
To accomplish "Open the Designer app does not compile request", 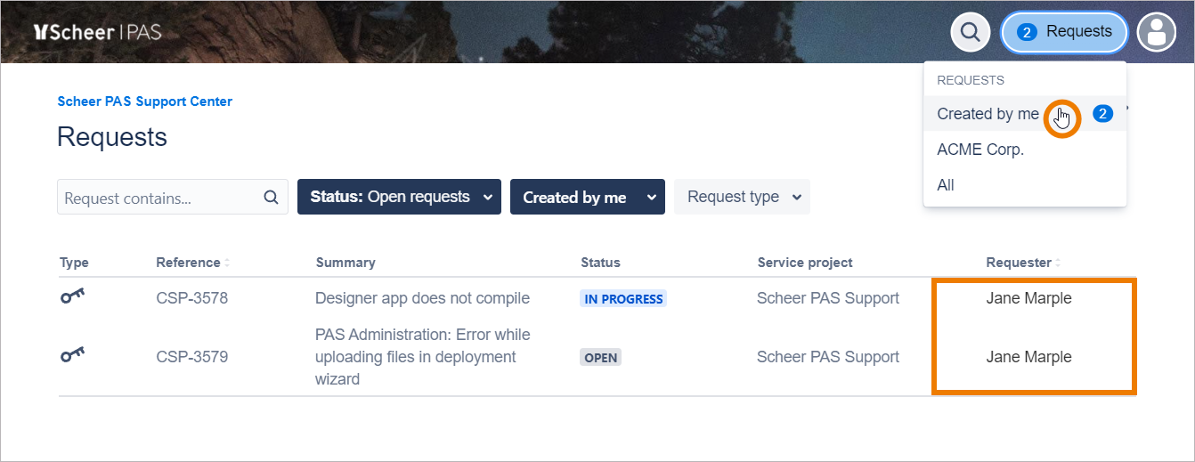I will click(422, 298).
